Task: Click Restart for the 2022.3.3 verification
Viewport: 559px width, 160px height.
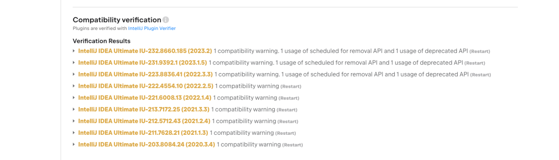Action: click(481, 75)
